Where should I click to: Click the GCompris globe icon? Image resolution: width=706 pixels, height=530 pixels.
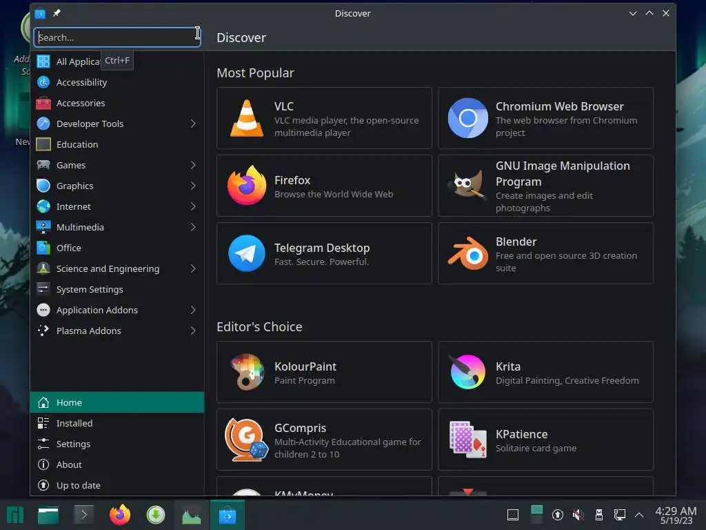click(246, 440)
